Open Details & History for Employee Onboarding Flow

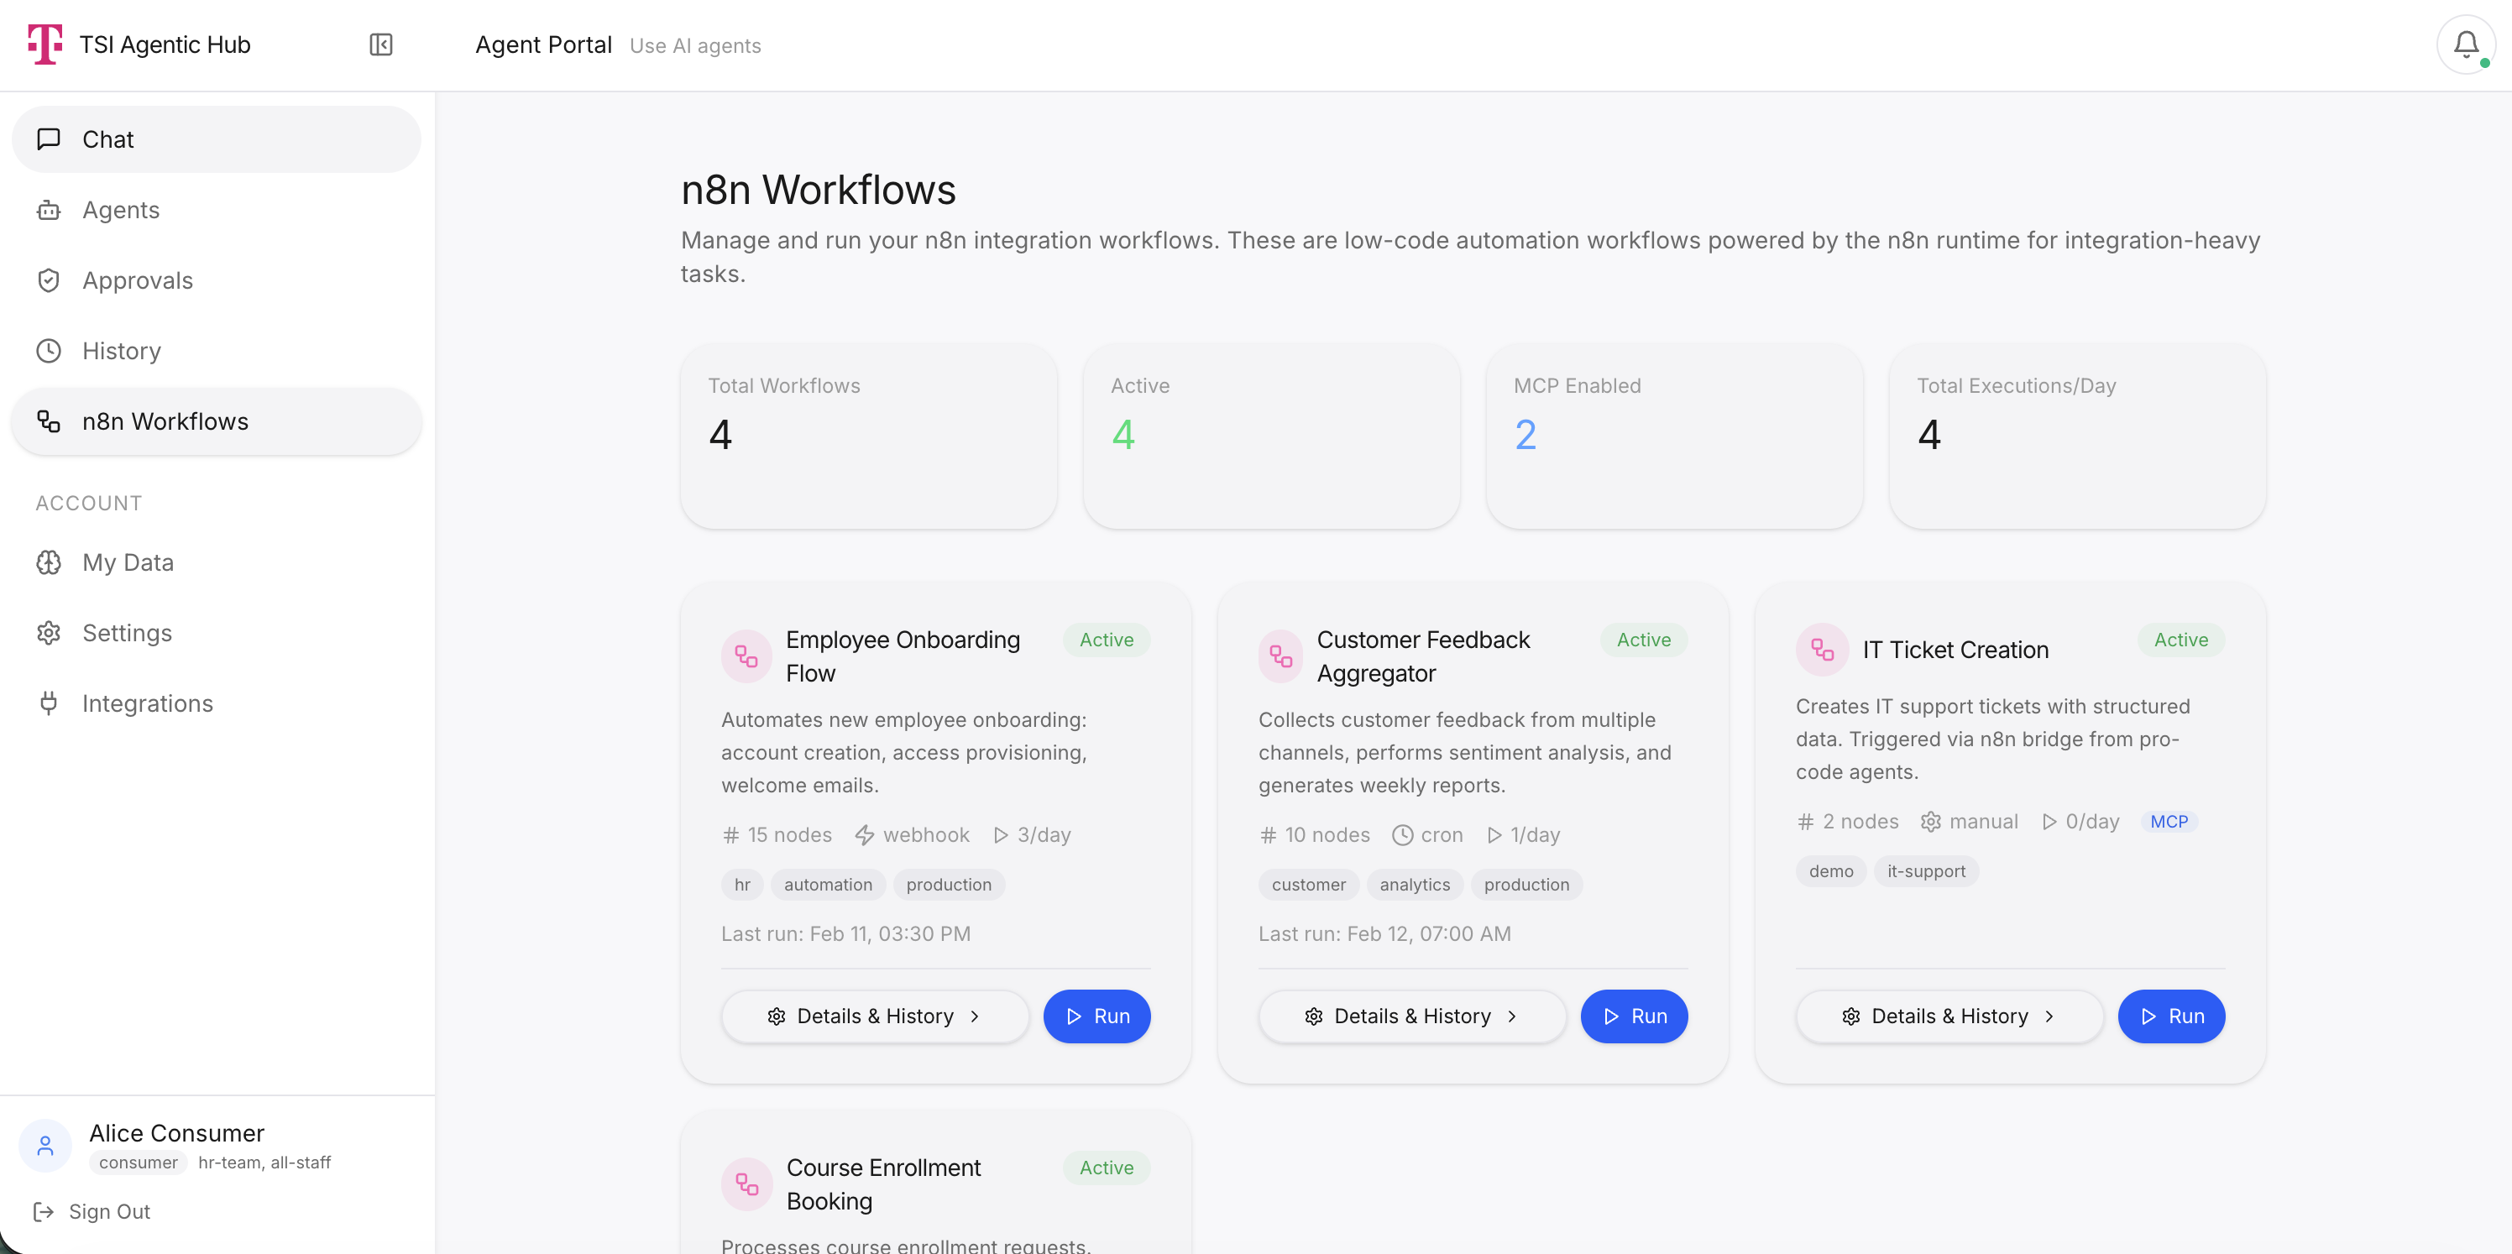(x=875, y=1016)
